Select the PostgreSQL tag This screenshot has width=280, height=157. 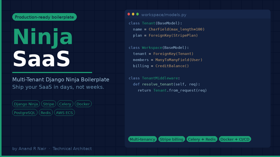[25, 113]
